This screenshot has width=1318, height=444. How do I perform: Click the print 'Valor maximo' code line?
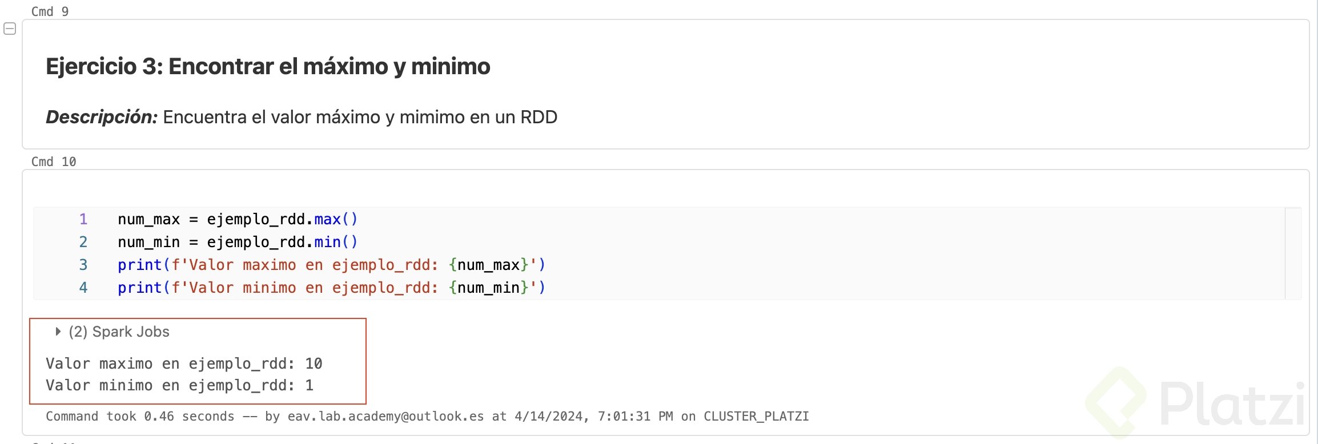tap(331, 265)
